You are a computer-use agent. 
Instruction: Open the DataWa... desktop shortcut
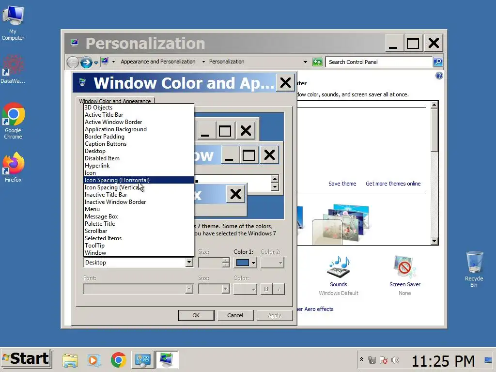[13, 69]
